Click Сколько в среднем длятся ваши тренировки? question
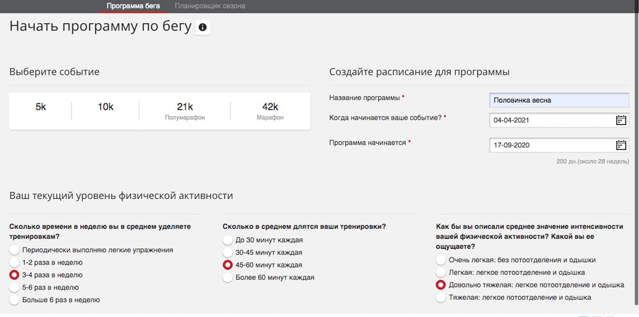639x317 pixels. tap(304, 226)
